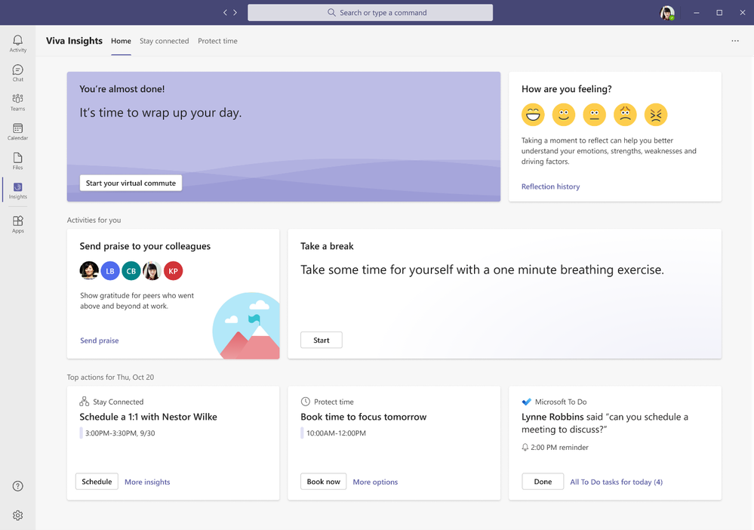Click the first colleague photo avatar
This screenshot has width=754, height=530.
point(89,271)
